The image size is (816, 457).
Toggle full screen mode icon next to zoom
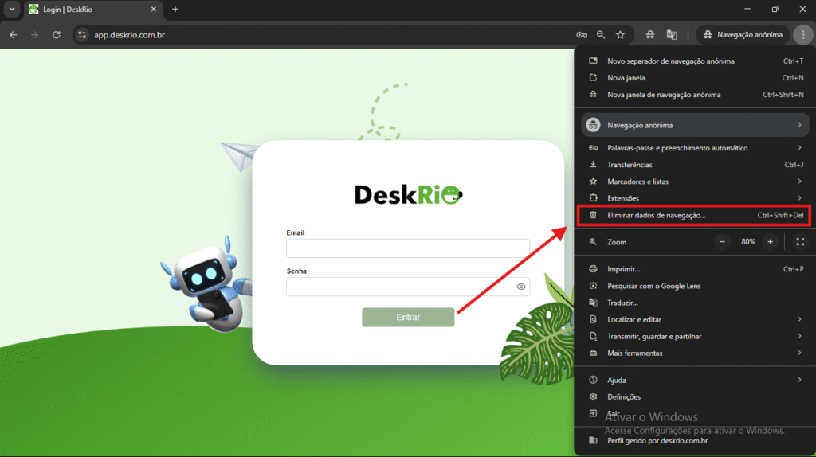(x=800, y=242)
